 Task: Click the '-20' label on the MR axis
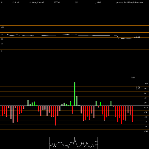tap(145, 112)
